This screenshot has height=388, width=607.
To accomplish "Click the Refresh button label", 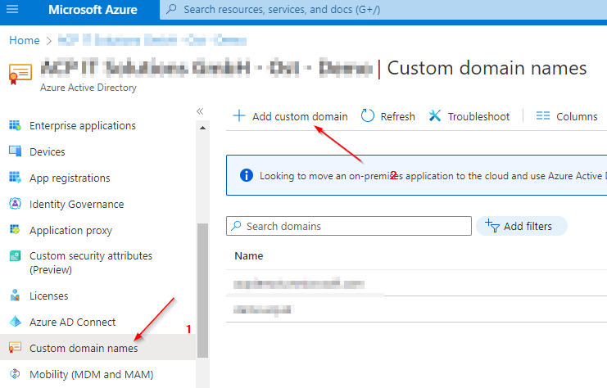I will click(397, 116).
